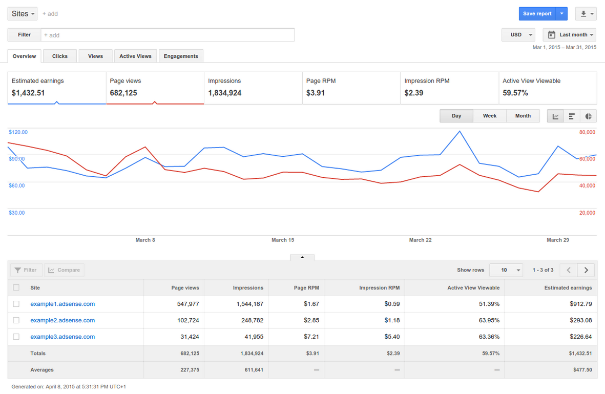Click the Save report button
605x394 pixels.
pos(537,14)
